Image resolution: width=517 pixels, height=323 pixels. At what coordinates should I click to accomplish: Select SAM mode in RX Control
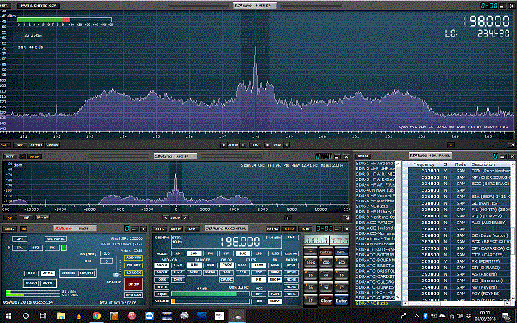[194, 253]
